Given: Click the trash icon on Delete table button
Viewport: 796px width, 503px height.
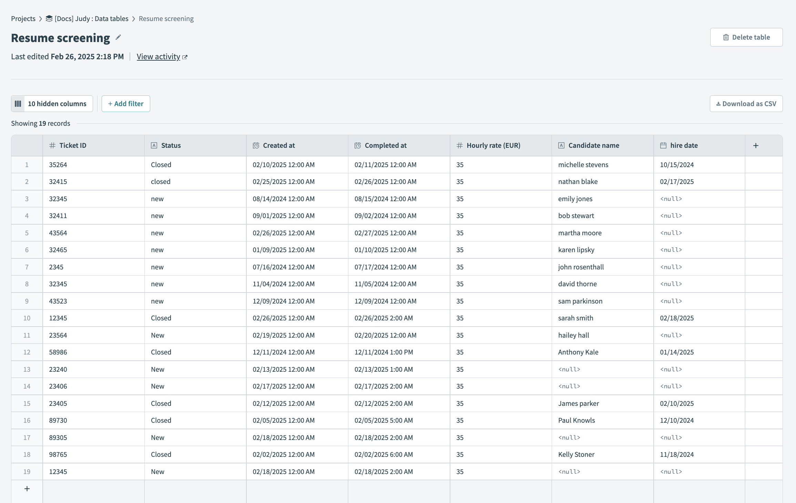Looking at the screenshot, I should pyautogui.click(x=726, y=37).
